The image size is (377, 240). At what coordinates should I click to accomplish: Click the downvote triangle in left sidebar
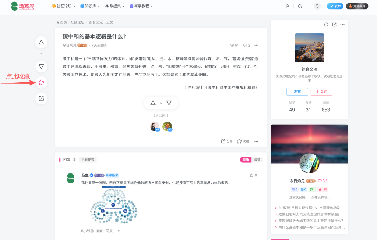click(41, 67)
